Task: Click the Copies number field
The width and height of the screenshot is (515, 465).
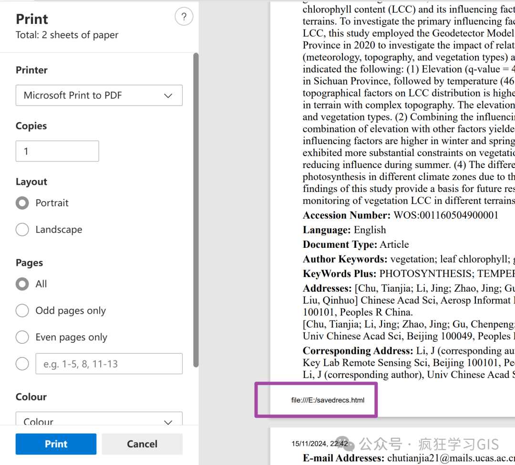Action: point(57,151)
